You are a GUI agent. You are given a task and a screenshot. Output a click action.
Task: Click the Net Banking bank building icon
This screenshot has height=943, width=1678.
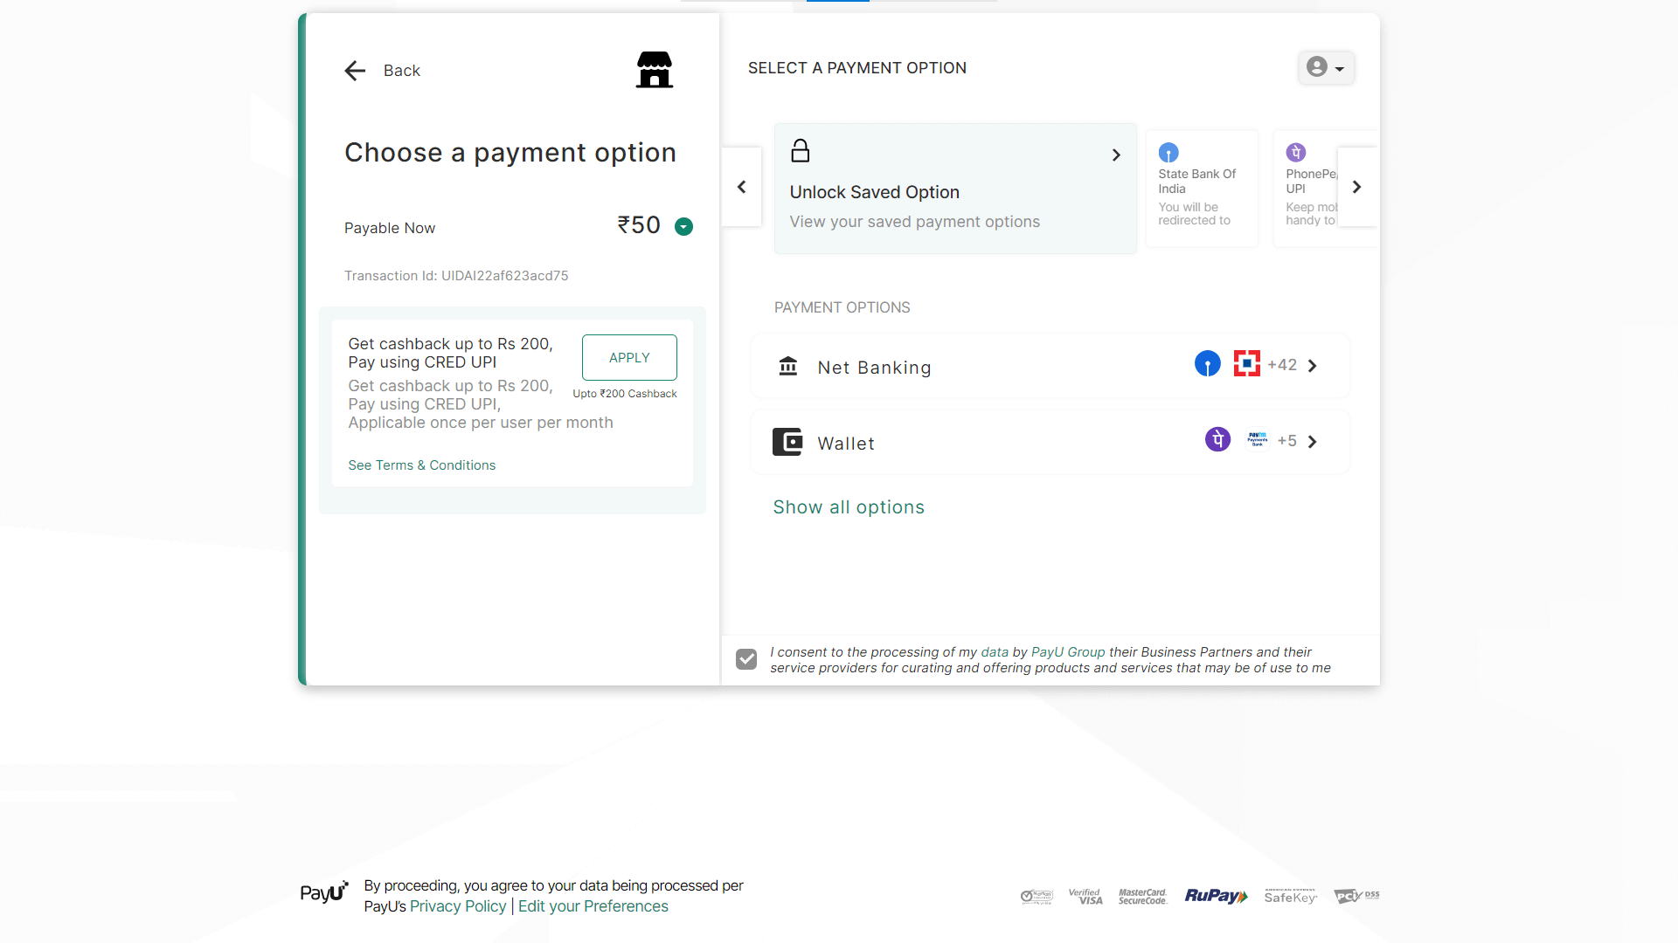[x=788, y=366]
